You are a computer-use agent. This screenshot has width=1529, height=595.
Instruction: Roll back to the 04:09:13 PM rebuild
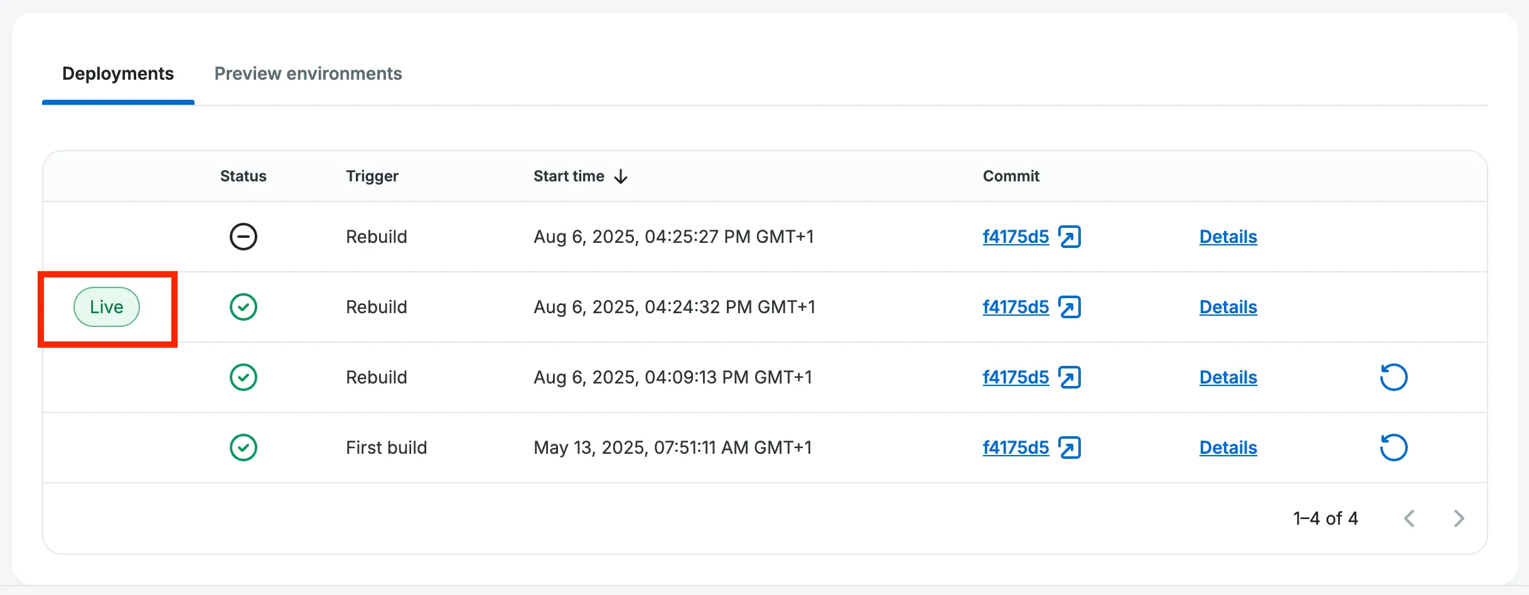(1393, 377)
